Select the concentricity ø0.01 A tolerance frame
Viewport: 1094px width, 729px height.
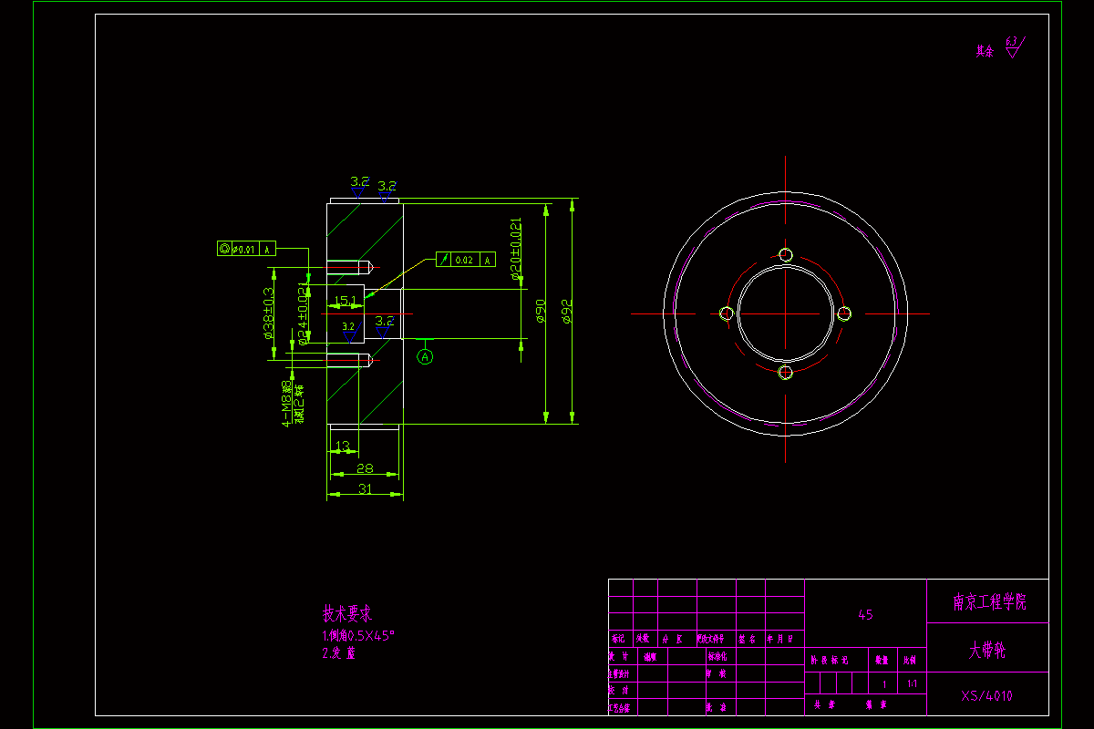(246, 249)
